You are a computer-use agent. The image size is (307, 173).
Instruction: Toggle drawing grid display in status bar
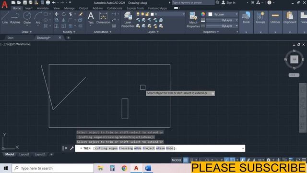[186, 160]
